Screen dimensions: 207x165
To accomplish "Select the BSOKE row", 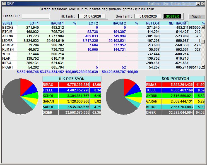I will coord(101,27).
